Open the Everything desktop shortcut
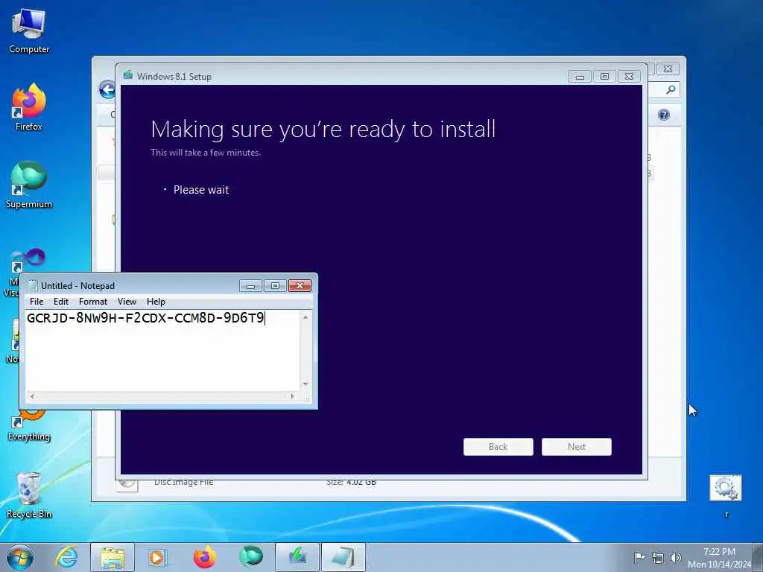The height and width of the screenshot is (572, 763). click(x=29, y=424)
